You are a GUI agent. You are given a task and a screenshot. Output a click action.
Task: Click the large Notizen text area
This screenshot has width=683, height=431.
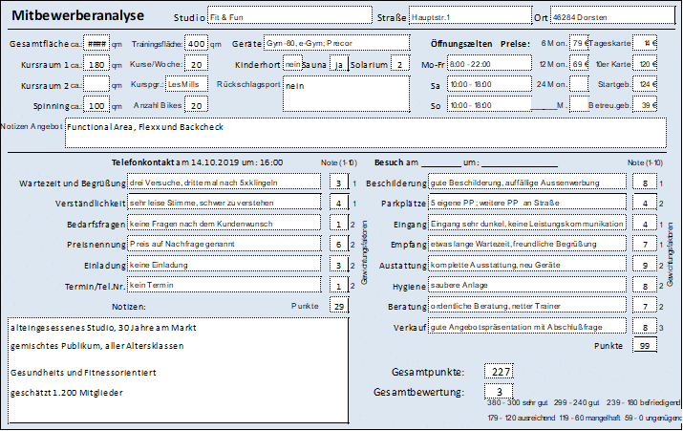[x=178, y=368]
